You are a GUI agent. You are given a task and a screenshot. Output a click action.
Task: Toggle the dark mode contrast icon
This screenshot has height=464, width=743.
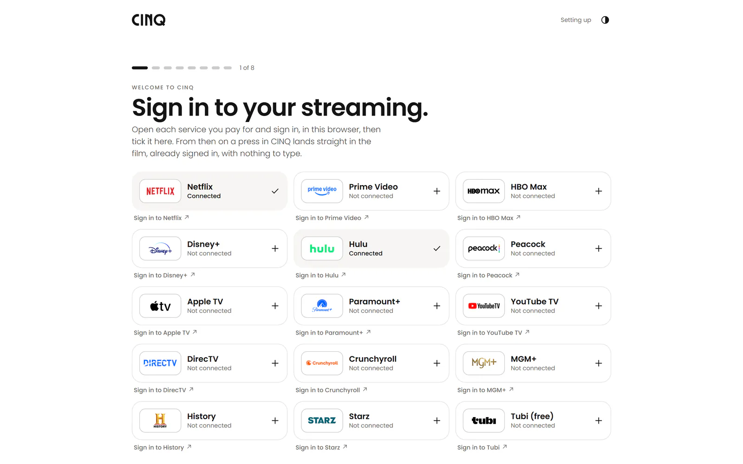coord(605,20)
